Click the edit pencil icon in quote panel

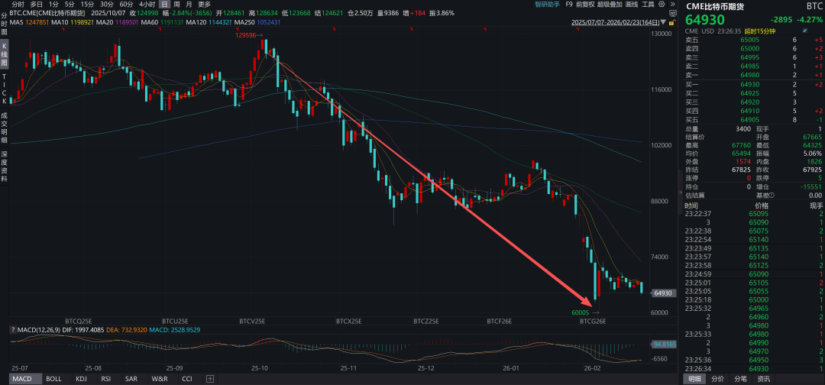click(x=804, y=31)
